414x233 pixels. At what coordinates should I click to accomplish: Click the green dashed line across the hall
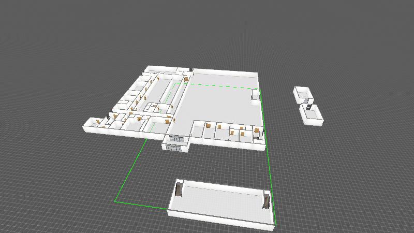tap(217, 86)
